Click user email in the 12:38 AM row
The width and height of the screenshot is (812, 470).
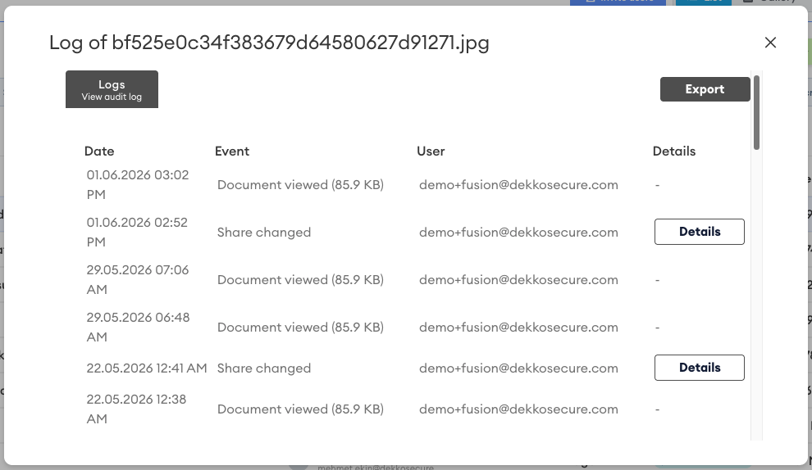click(518, 409)
